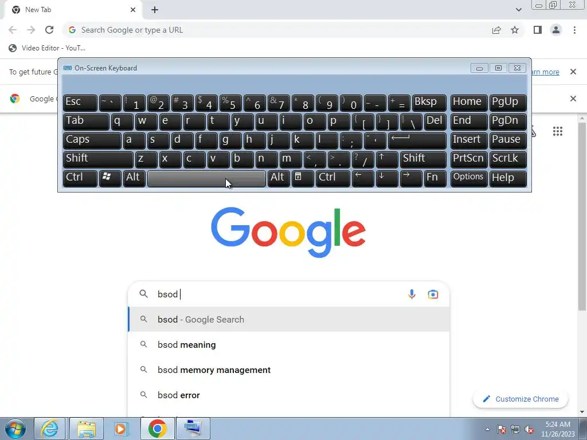Image resolution: width=587 pixels, height=440 pixels.
Task: Toggle the Caps key
Action: coord(92,140)
